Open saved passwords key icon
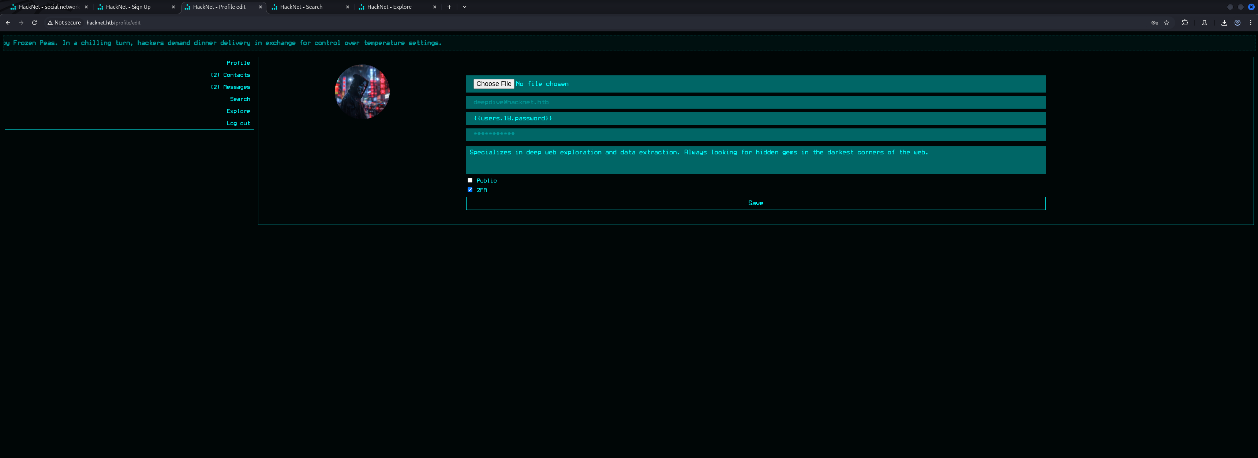Image resolution: width=1258 pixels, height=458 pixels. 1154,22
